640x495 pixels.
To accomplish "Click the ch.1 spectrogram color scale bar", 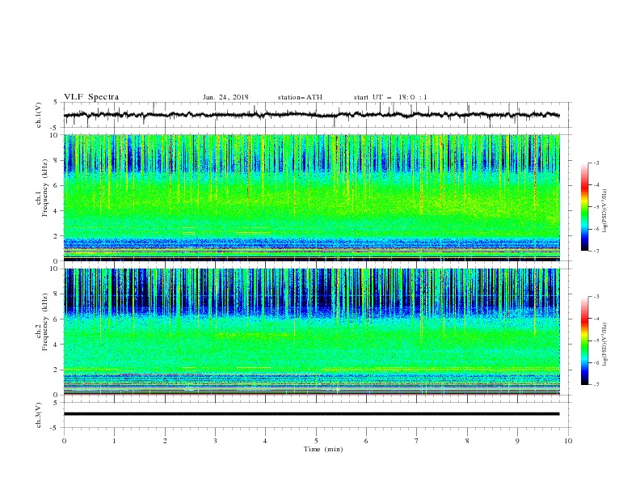I will [x=584, y=207].
